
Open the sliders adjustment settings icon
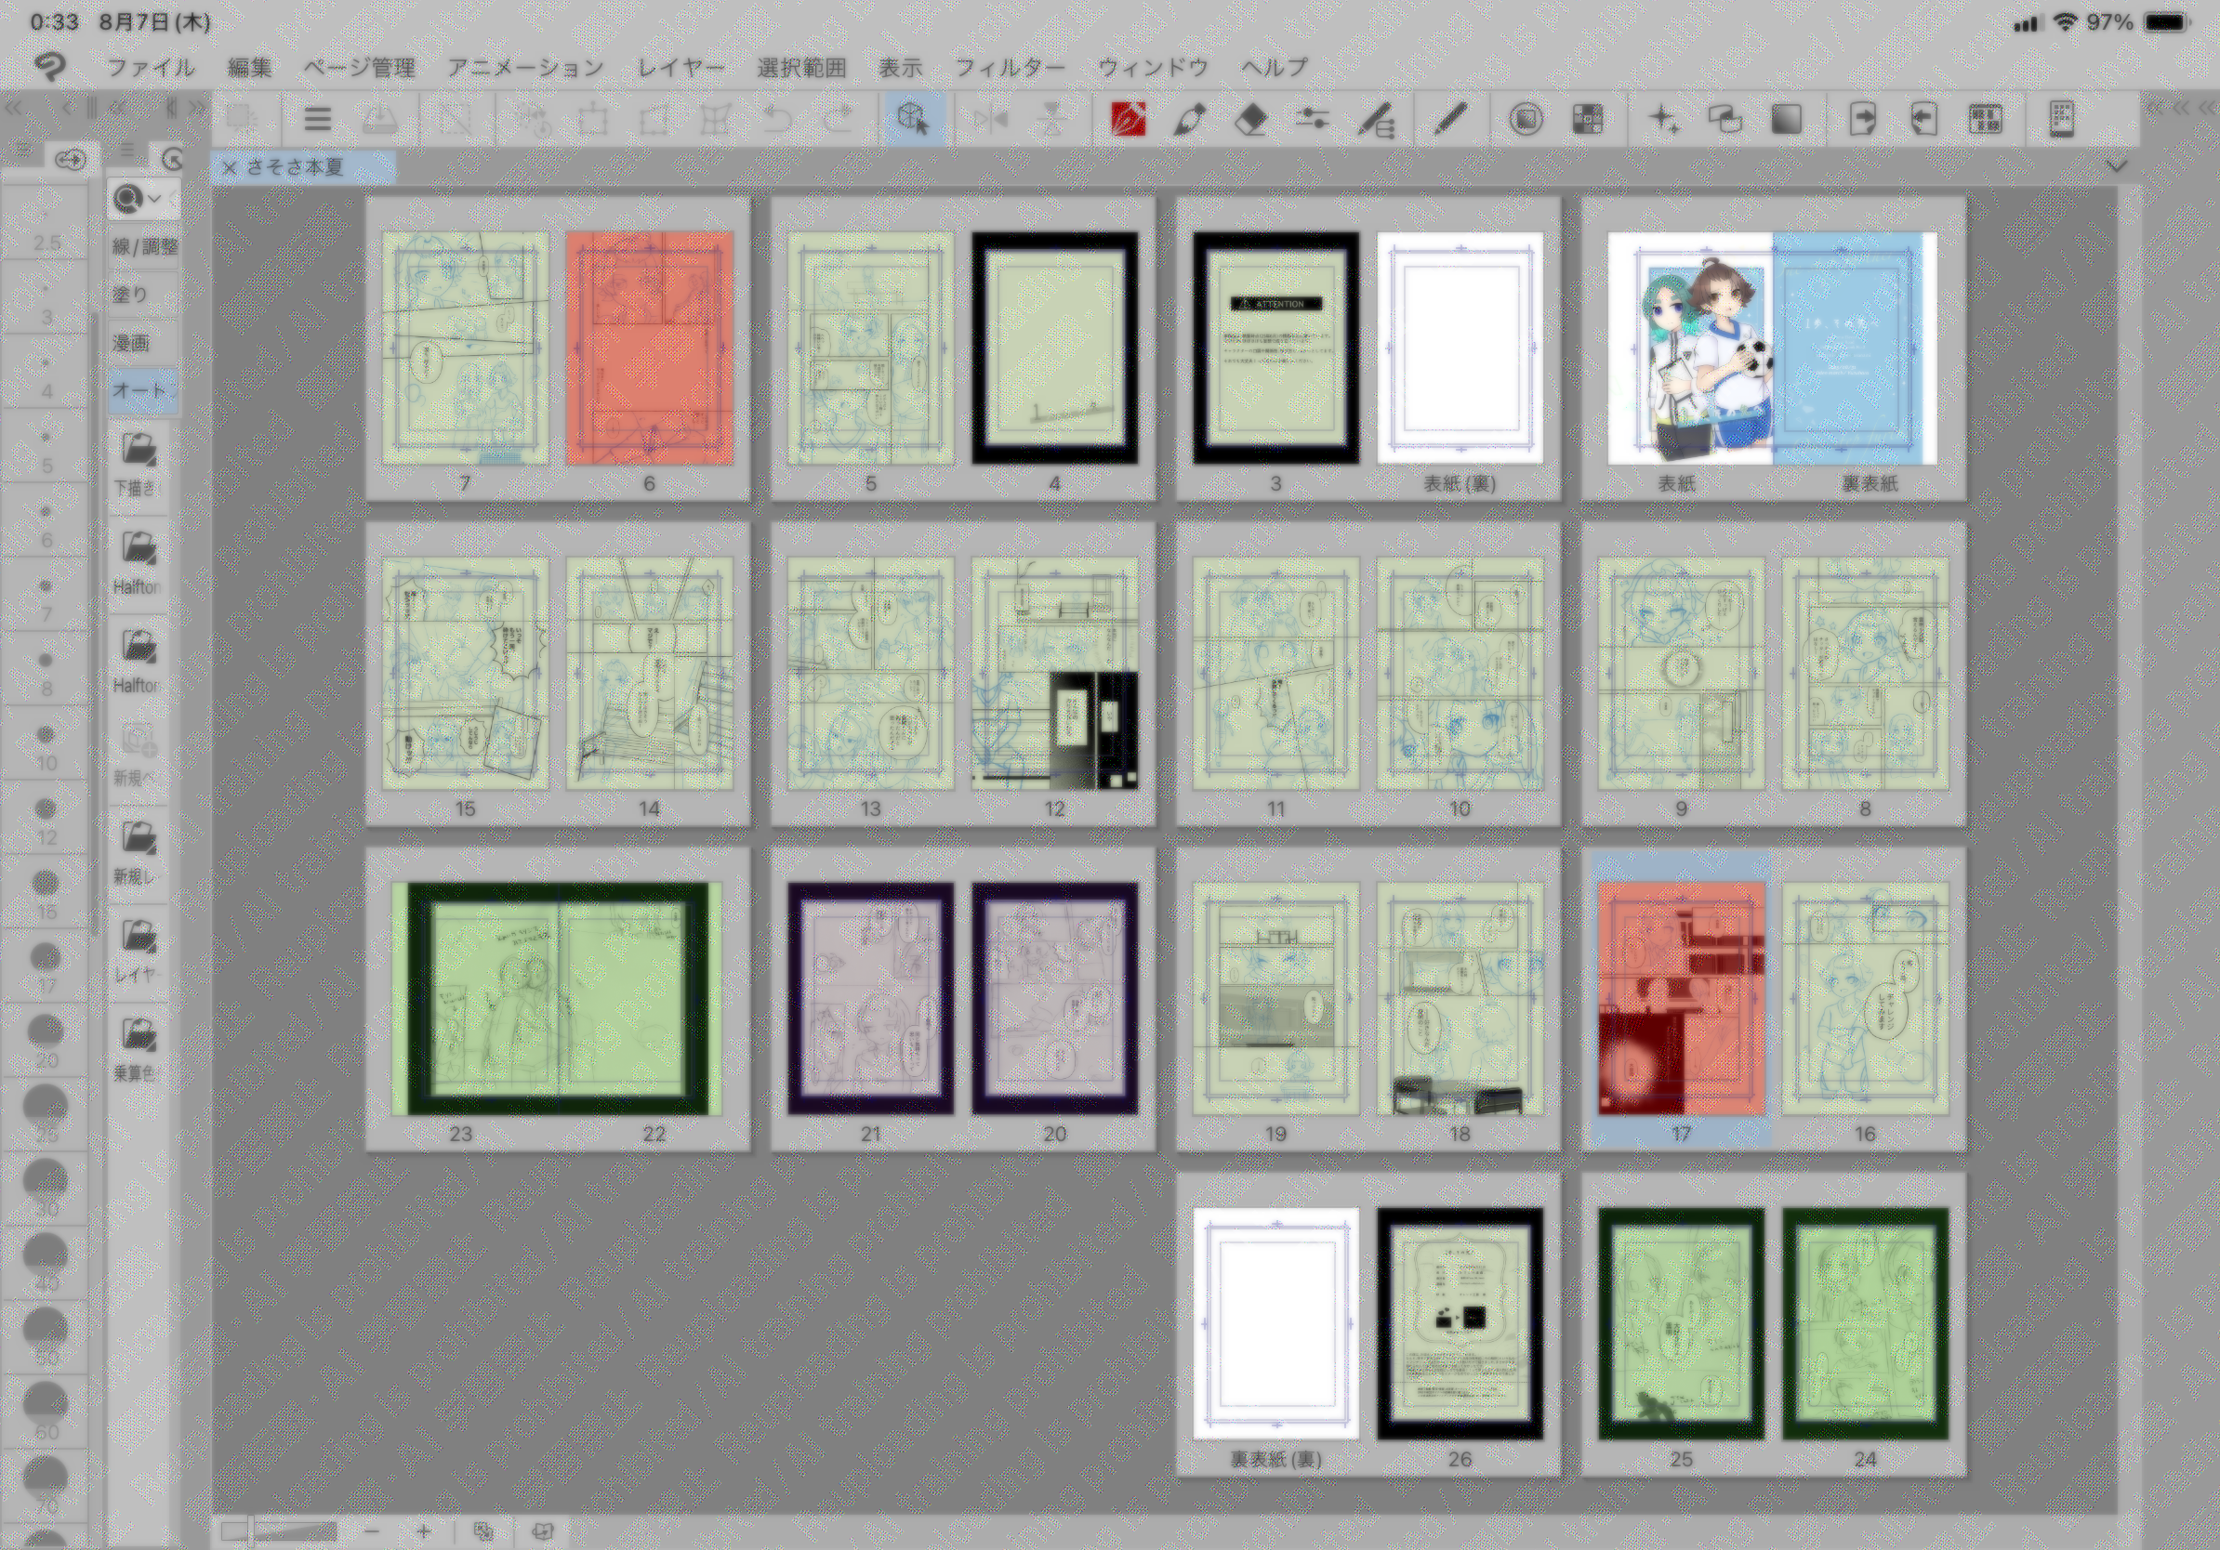(1312, 119)
